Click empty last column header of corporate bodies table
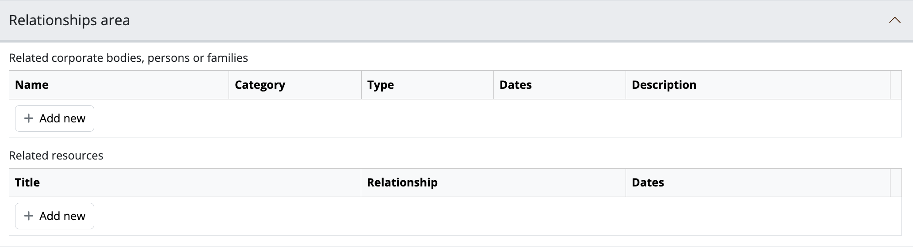The height and width of the screenshot is (247, 913). pyautogui.click(x=896, y=85)
